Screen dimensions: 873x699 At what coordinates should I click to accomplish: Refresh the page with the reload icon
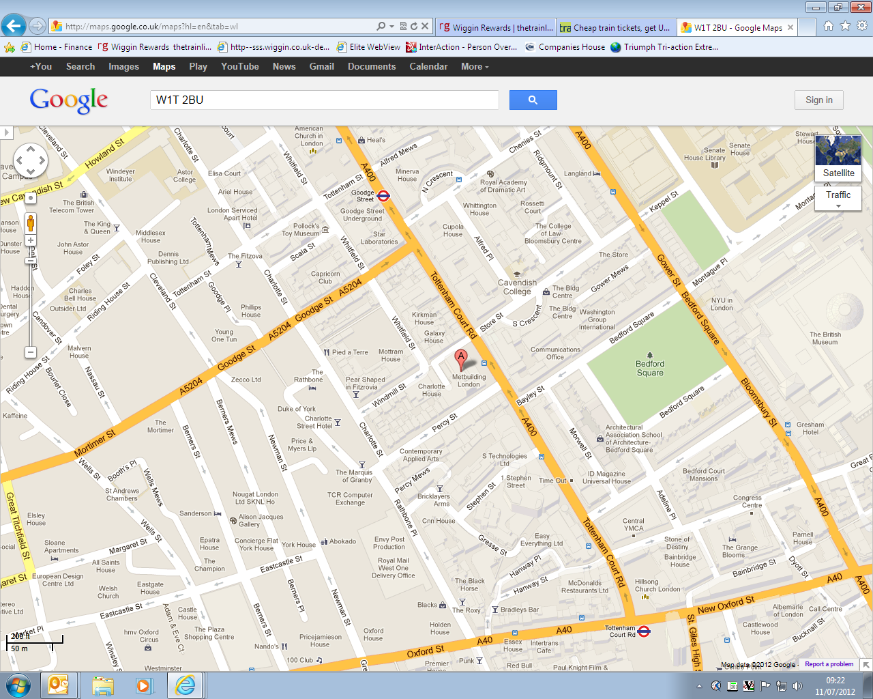click(413, 27)
